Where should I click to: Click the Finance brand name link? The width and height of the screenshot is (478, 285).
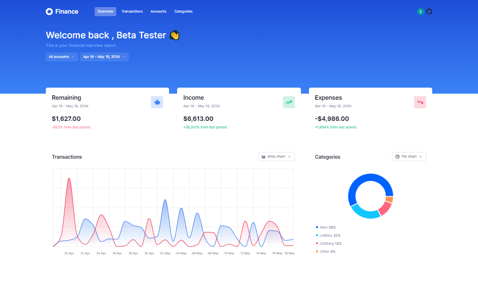[x=67, y=12]
